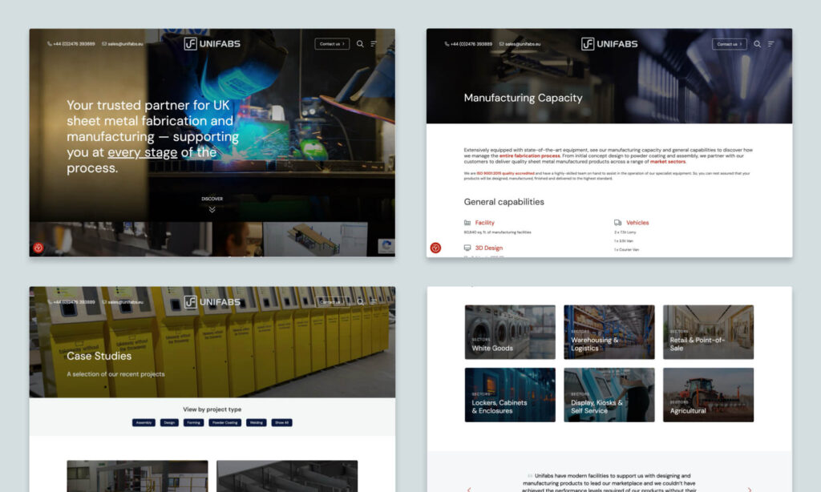
Task: Open the Agricultural sector tile
Action: 708,395
